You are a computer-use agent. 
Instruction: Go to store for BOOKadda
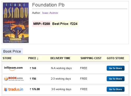[116, 79]
